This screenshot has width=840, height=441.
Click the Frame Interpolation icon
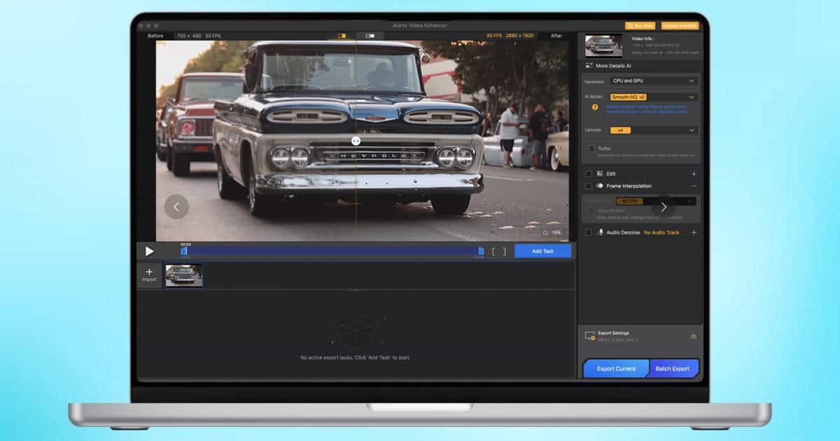pos(600,186)
